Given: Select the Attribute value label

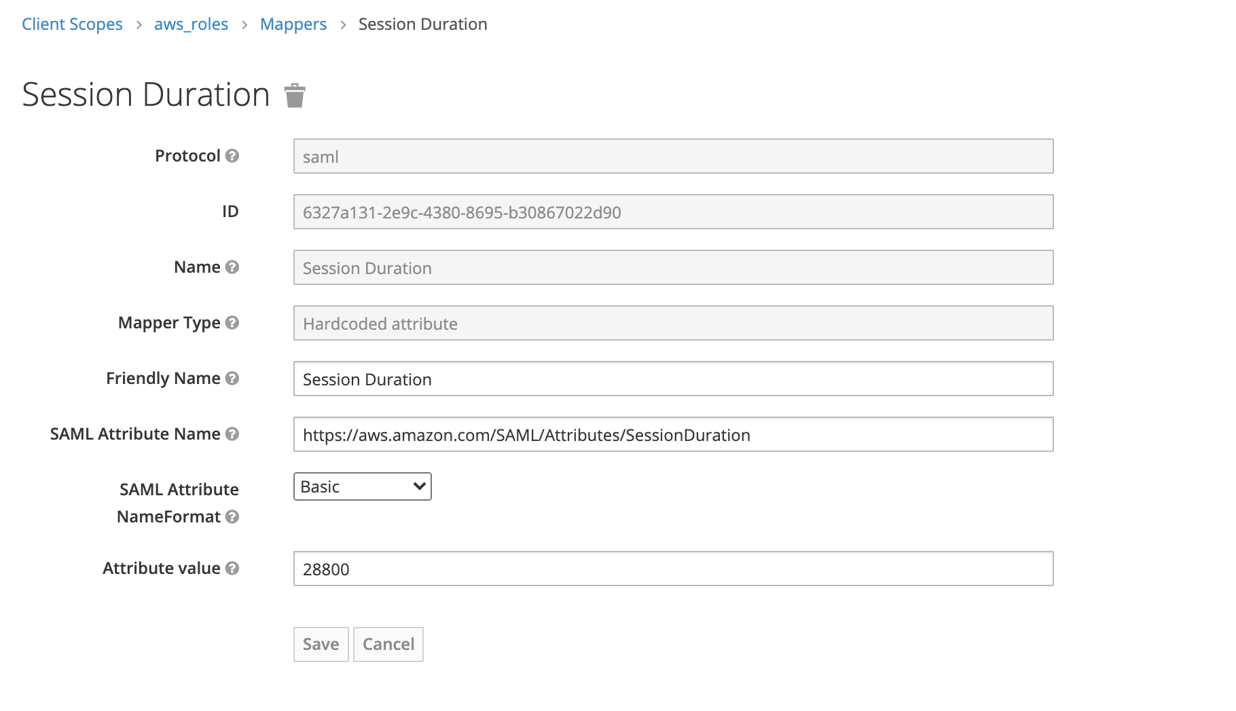Looking at the screenshot, I should tap(162, 569).
